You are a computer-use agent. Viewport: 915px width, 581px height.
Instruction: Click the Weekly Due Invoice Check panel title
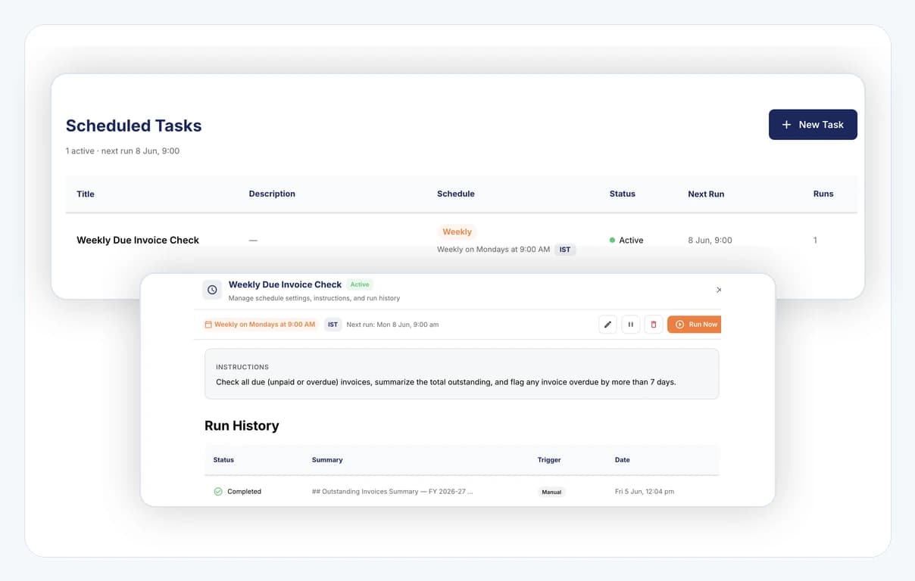pos(285,284)
